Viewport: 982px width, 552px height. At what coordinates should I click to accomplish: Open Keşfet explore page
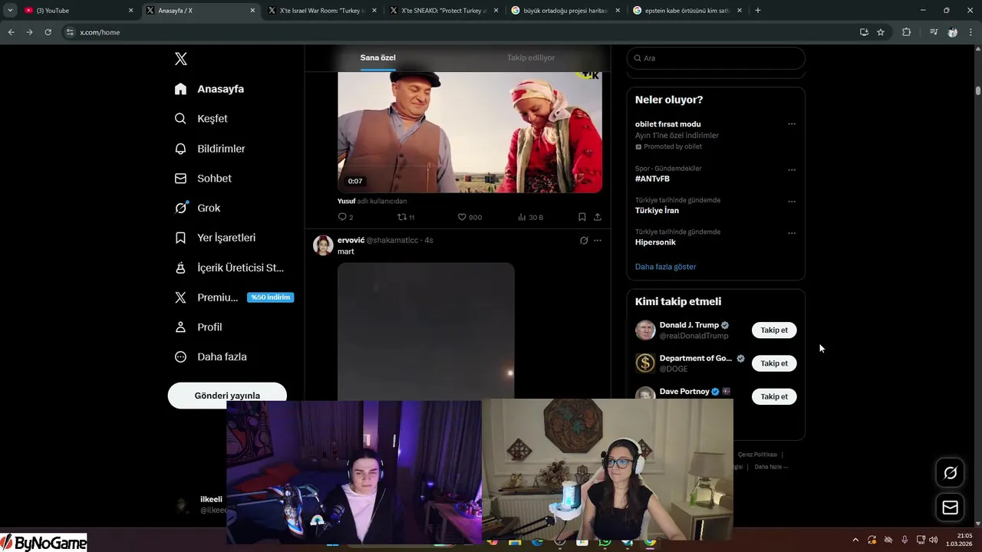pyautogui.click(x=201, y=119)
